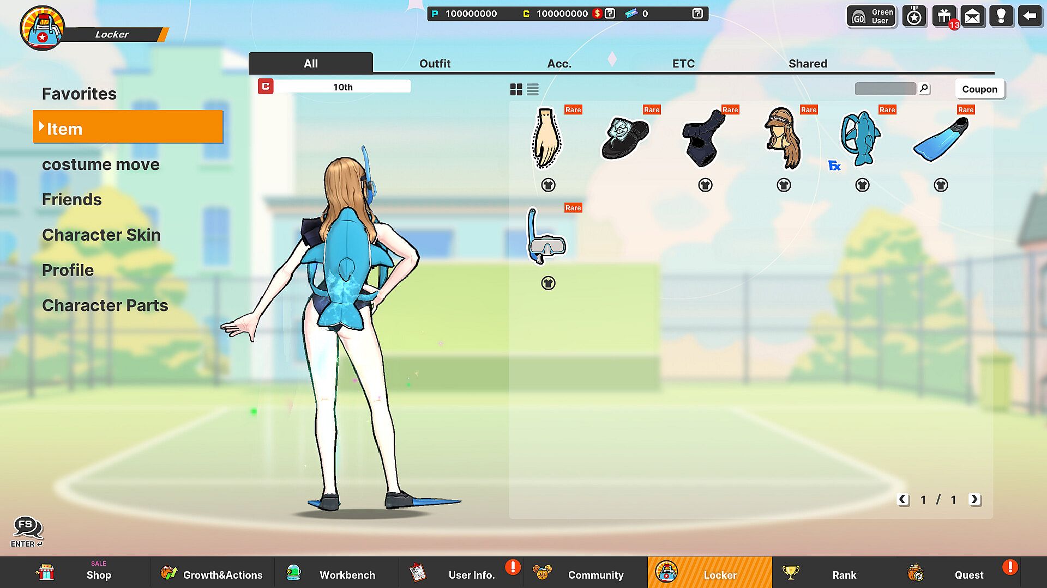The image size is (1047, 588).
Task: Open the medal achievements icon
Action: point(914,16)
